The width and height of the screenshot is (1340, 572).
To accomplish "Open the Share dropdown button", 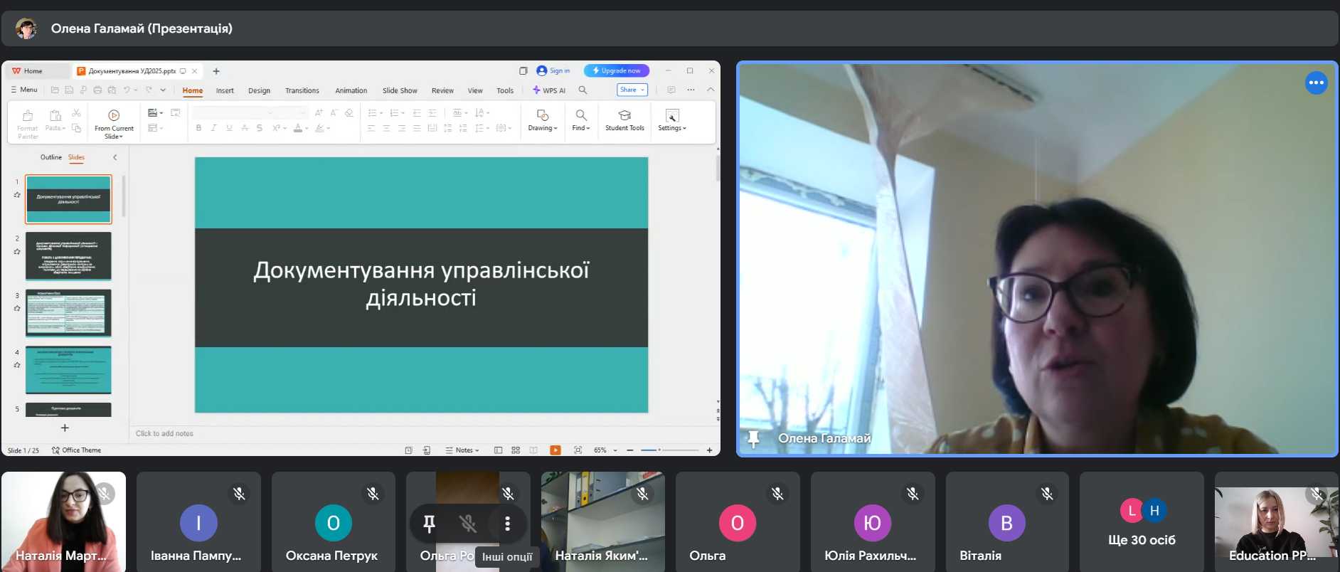I will [x=632, y=90].
